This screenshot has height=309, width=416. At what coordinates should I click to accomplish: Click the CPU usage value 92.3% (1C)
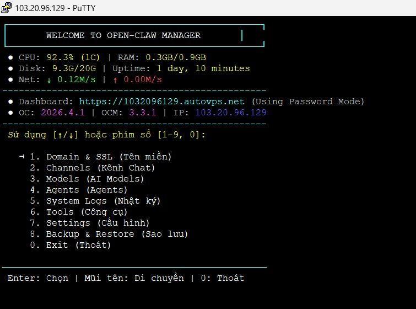(73, 57)
